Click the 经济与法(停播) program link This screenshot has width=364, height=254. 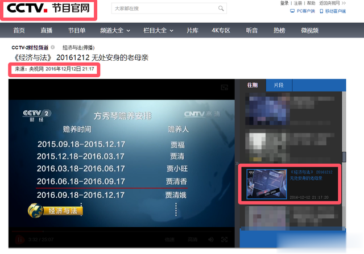78,48
